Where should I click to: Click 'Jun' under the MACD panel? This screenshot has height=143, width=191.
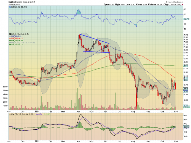(x=105, y=141)
